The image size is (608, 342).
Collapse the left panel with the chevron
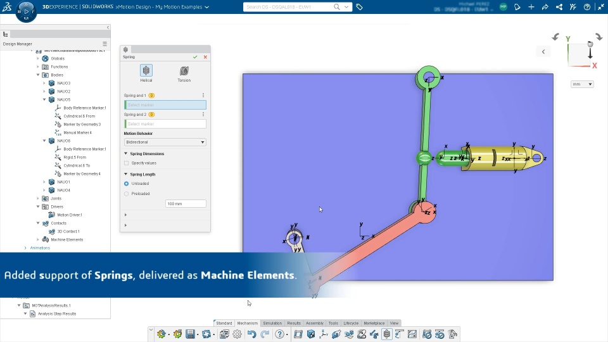108,27
